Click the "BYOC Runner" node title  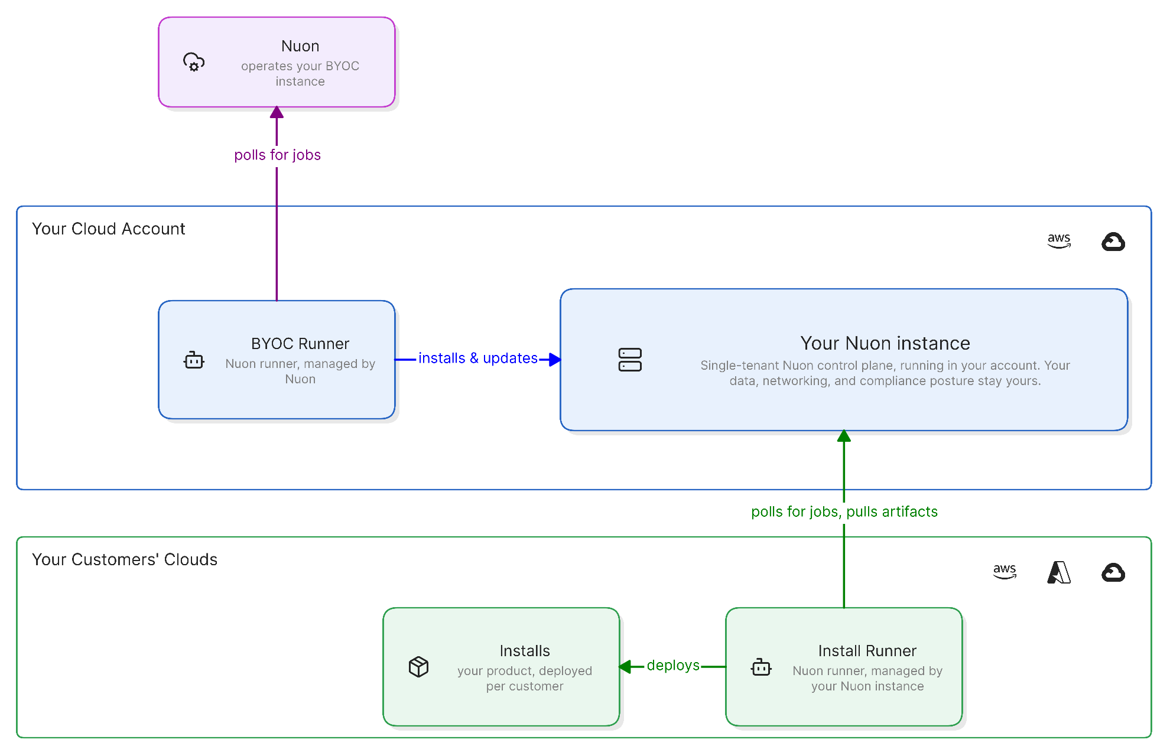click(x=300, y=344)
